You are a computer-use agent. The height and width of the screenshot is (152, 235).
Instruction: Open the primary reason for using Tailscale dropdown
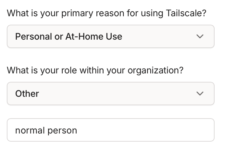click(110, 36)
